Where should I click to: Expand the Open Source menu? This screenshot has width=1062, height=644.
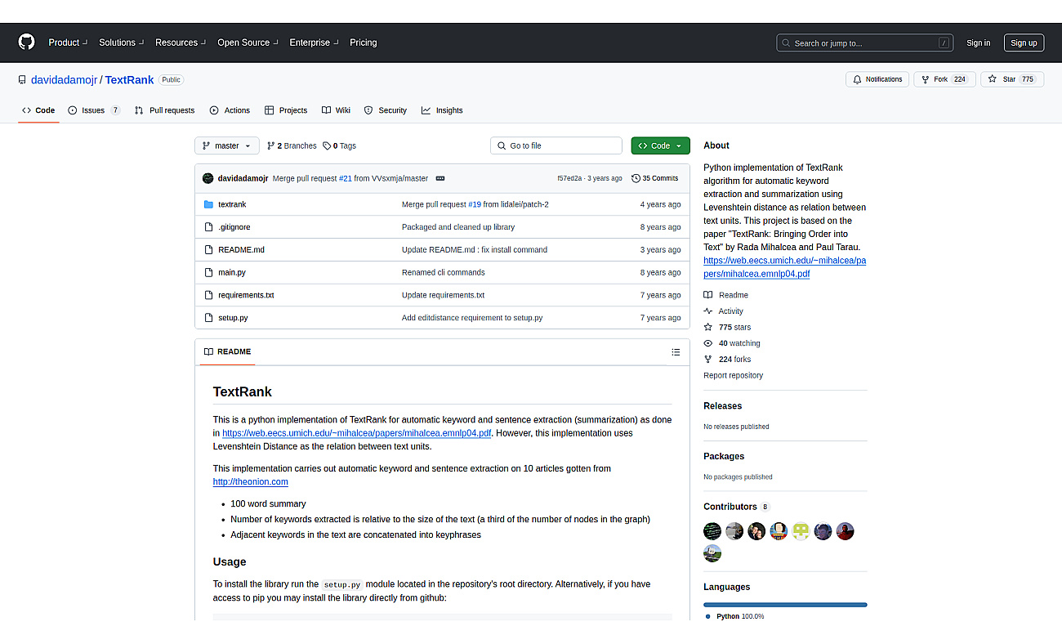(248, 42)
